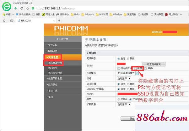Click the PHICOMM logo in the header

pyautogui.click(x=71, y=28)
